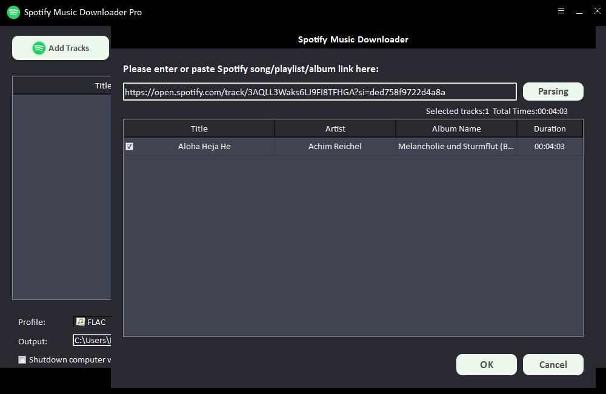Click the Achim Reichel artist cell

(x=335, y=146)
